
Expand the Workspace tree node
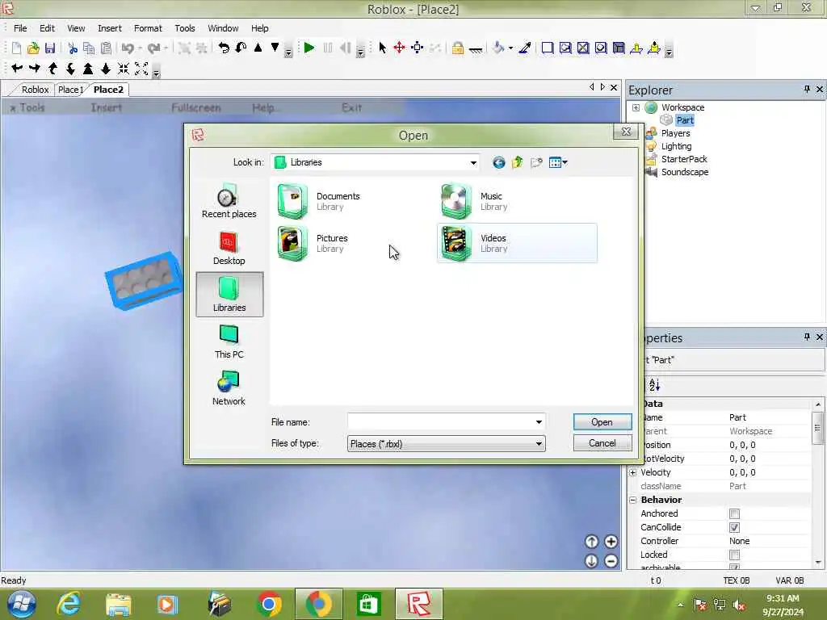tap(636, 107)
